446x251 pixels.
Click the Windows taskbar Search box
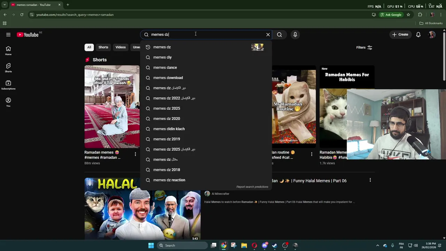point(182,245)
